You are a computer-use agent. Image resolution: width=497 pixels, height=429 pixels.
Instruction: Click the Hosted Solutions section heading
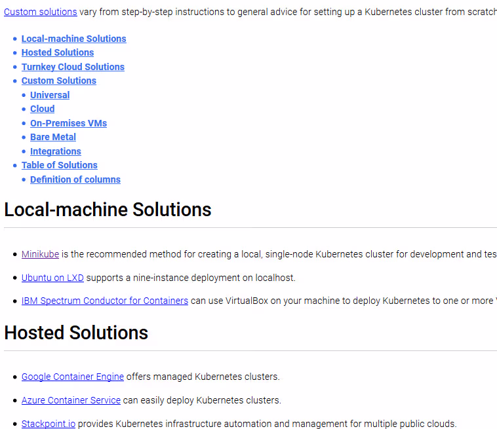click(x=76, y=333)
